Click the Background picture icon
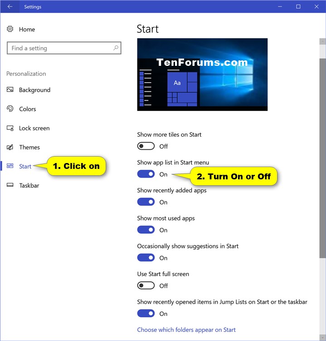This screenshot has height=341, width=326. [x=10, y=89]
